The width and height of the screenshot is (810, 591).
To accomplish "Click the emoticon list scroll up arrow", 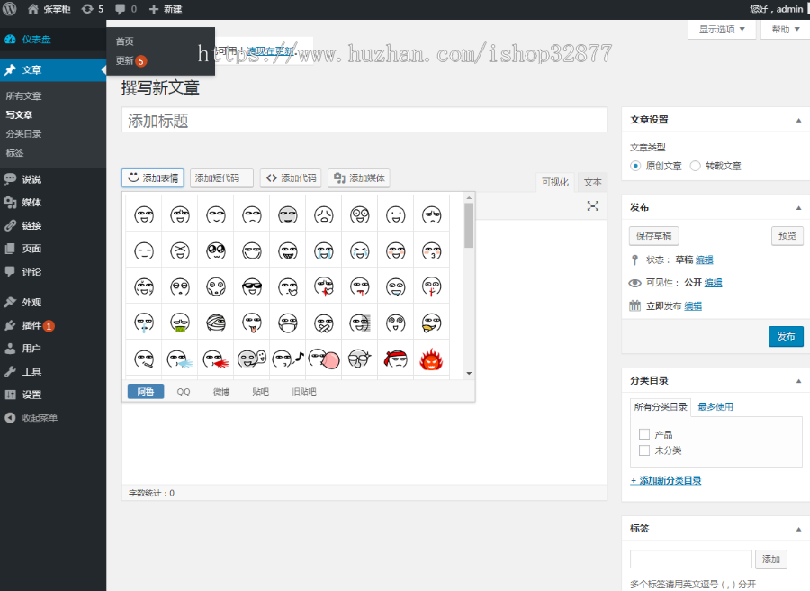I will [x=469, y=197].
